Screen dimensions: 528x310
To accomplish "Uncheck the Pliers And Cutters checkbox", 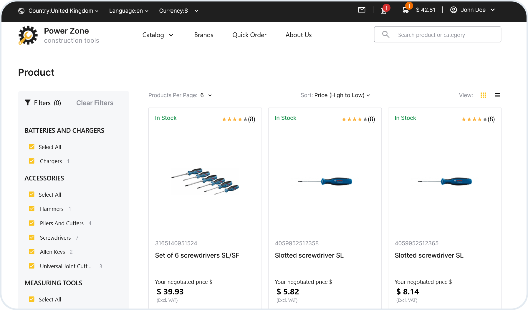I will tap(32, 223).
